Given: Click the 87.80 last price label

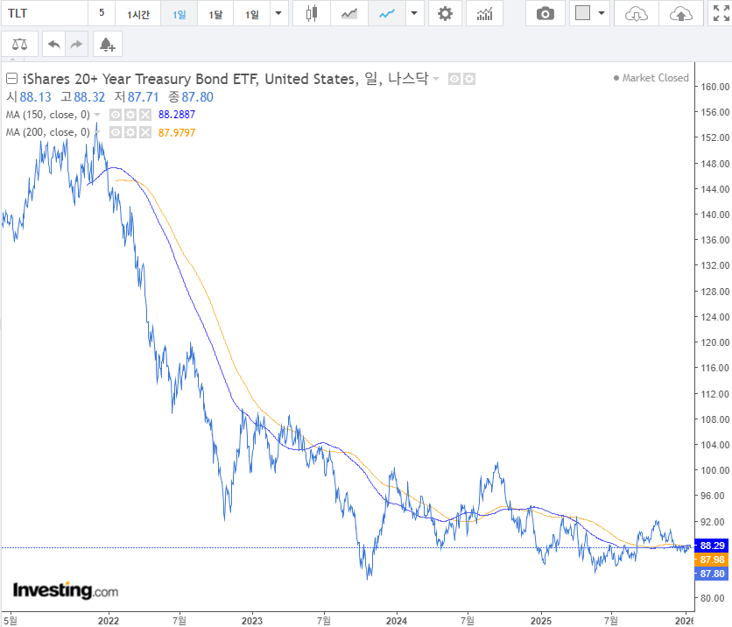Looking at the screenshot, I should pyautogui.click(x=712, y=574).
